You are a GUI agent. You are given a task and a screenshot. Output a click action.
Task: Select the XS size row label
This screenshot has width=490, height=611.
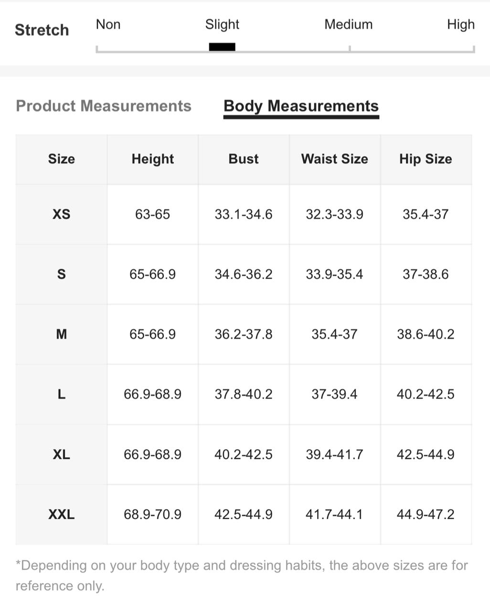pos(62,214)
